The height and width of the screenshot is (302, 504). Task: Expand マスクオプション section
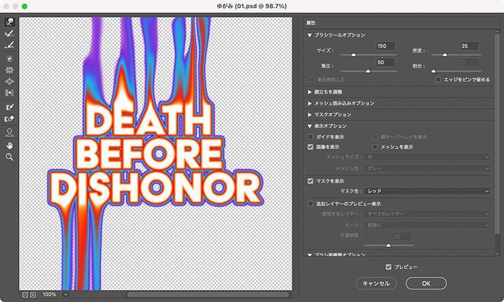(x=309, y=115)
